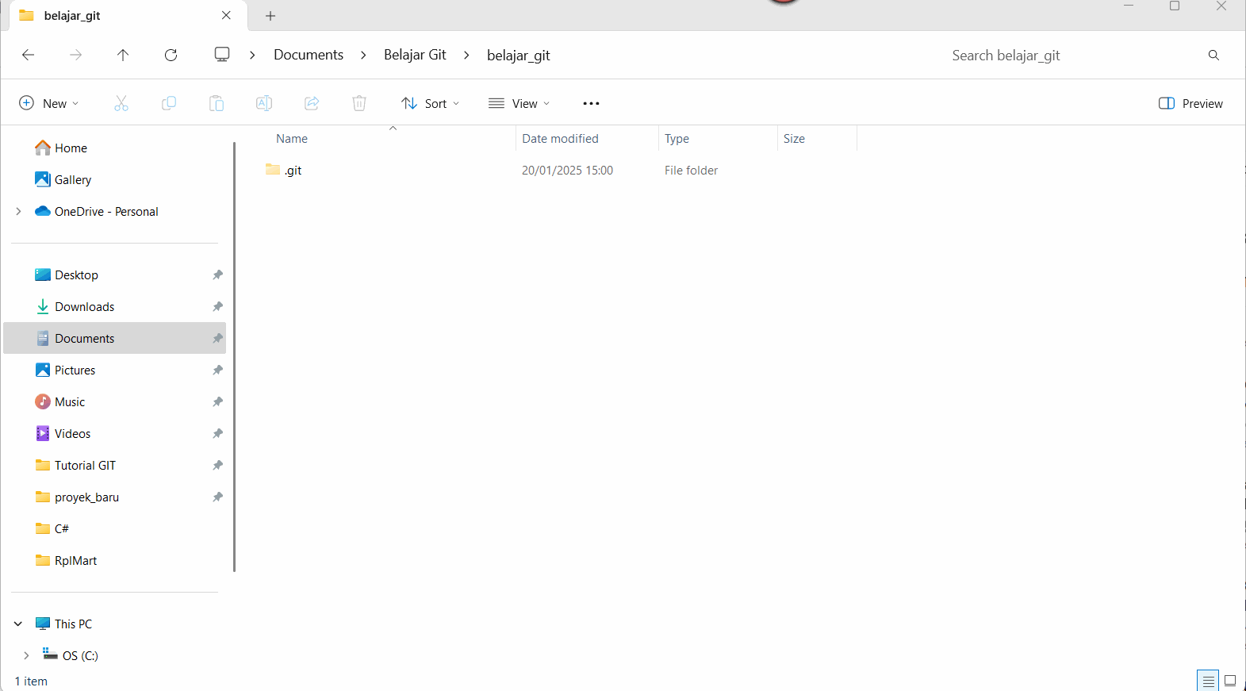Click the Up directory arrow
This screenshot has height=691, width=1246.
click(x=123, y=55)
